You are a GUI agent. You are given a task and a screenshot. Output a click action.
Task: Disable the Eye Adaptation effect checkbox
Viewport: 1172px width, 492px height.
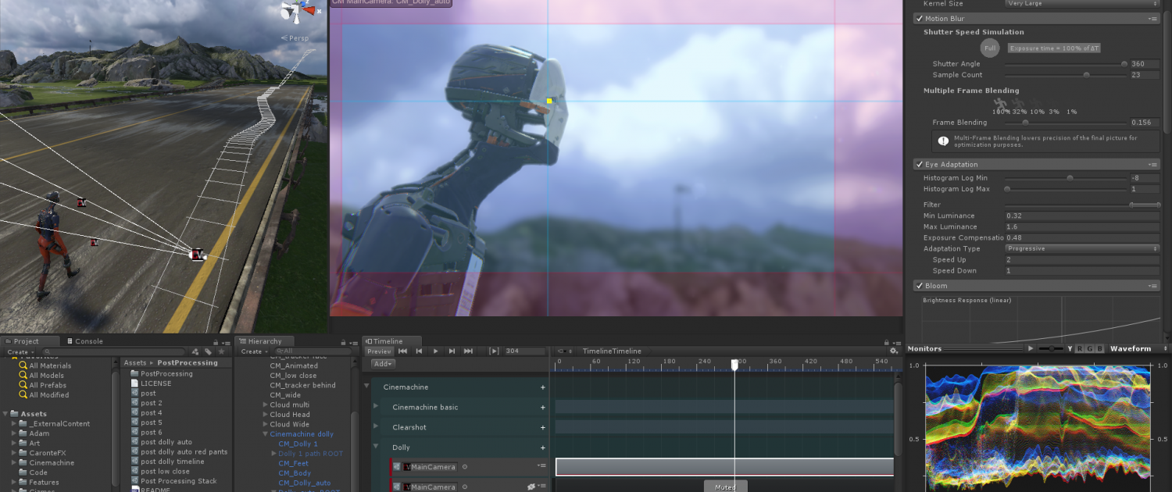pyautogui.click(x=920, y=165)
